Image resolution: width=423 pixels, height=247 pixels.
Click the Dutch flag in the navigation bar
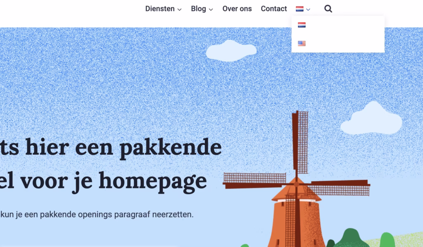pos(299,9)
